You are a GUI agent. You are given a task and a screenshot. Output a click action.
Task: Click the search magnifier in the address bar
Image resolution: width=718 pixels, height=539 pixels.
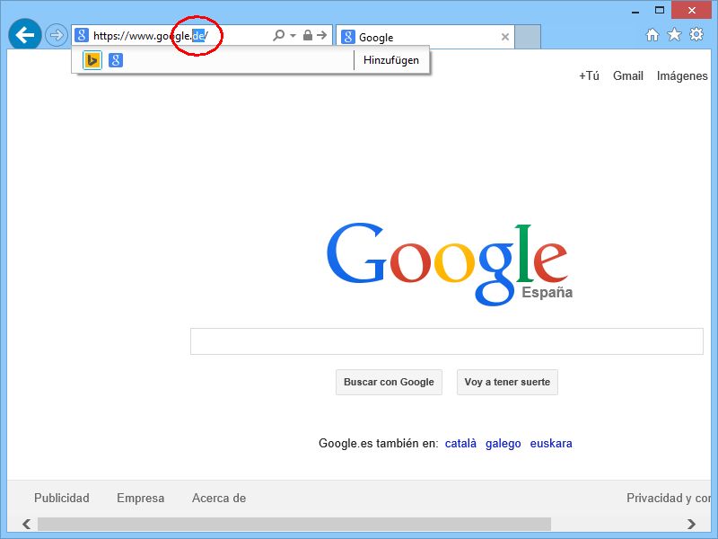click(x=278, y=35)
